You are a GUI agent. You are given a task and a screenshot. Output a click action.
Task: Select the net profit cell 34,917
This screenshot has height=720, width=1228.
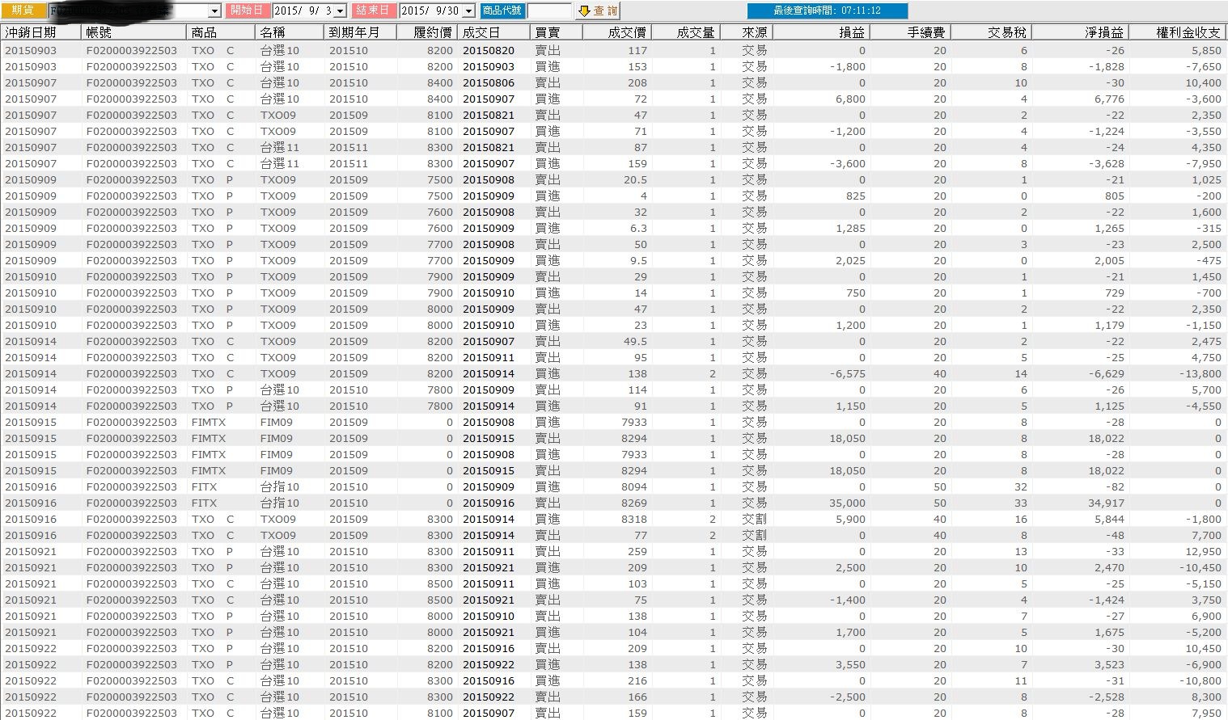1106,503
